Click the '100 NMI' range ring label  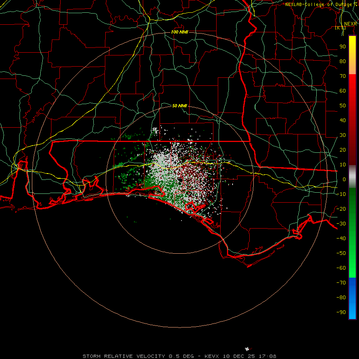pos(179,32)
